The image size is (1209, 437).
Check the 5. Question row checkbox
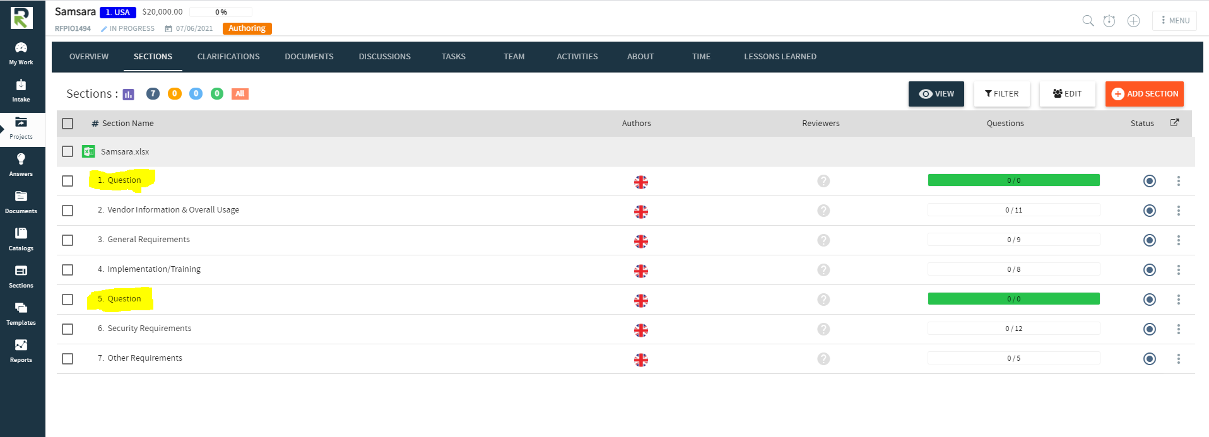(x=68, y=300)
